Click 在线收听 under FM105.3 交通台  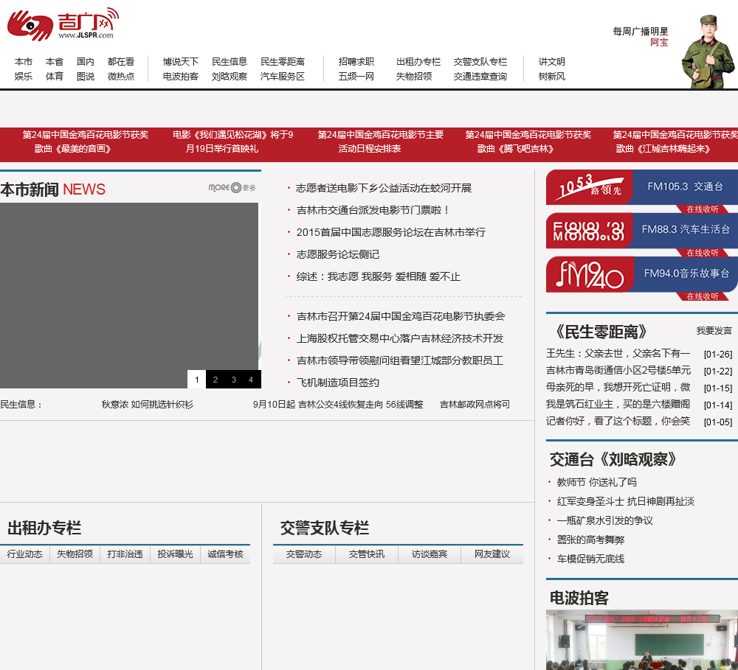703,209
